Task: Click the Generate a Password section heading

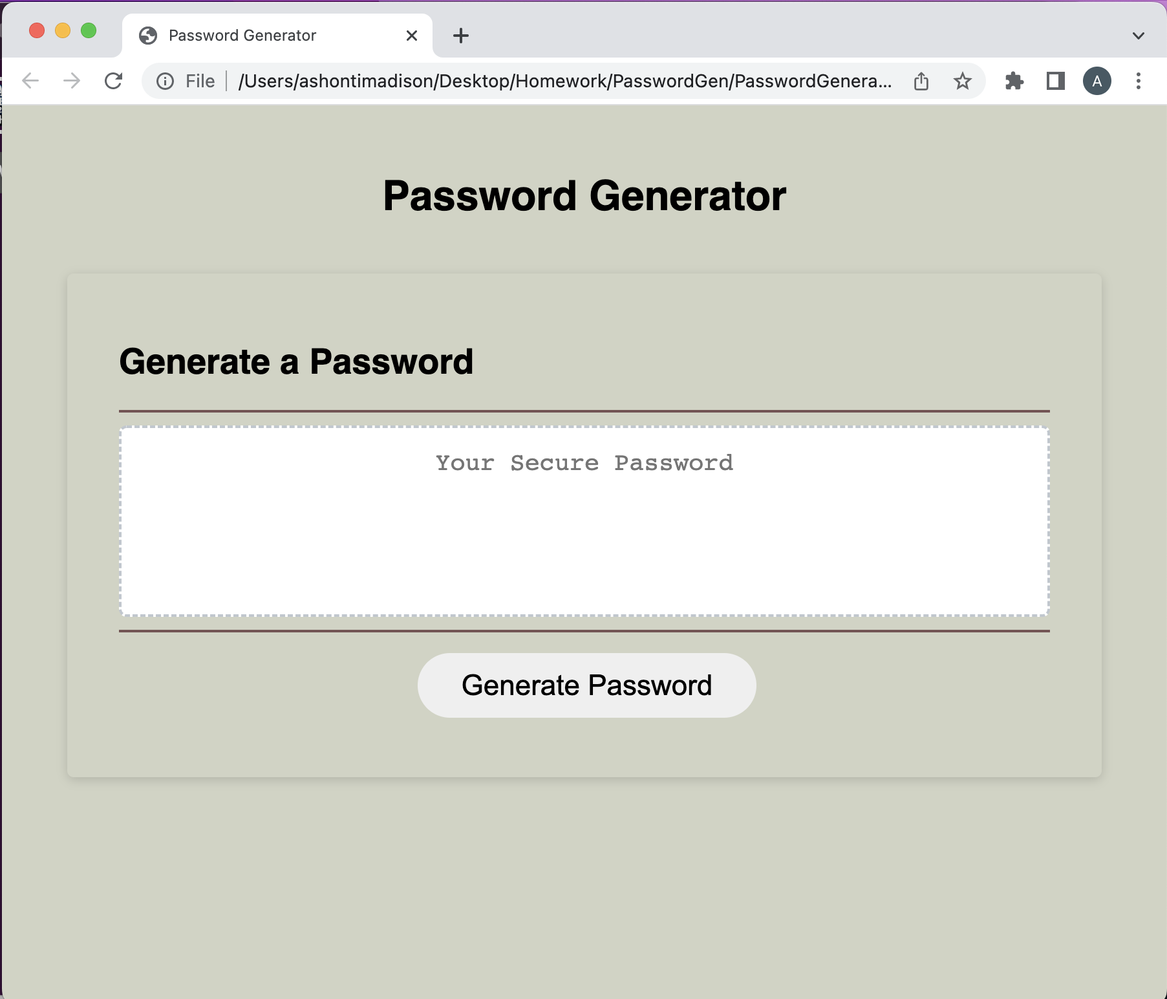Action: (x=296, y=361)
